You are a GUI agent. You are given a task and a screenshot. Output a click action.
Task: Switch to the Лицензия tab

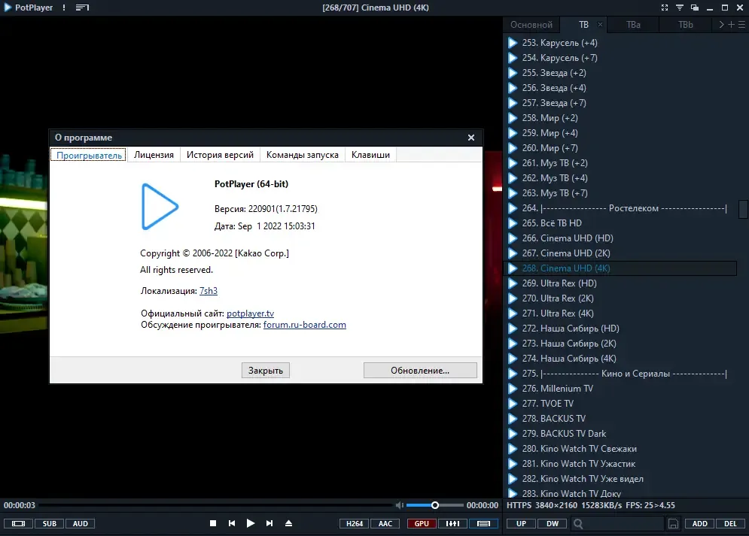coord(154,155)
